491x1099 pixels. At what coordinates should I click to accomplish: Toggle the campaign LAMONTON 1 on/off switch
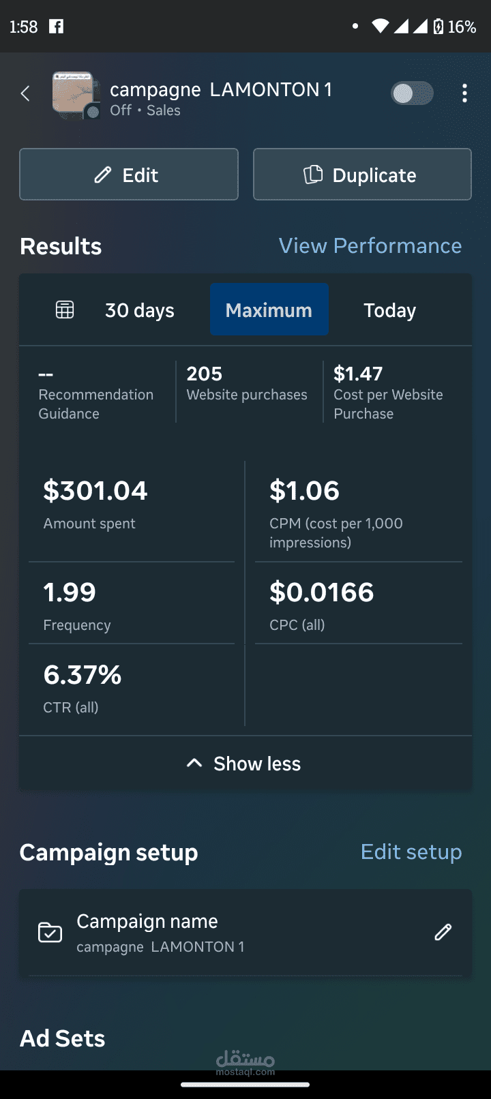pos(412,93)
